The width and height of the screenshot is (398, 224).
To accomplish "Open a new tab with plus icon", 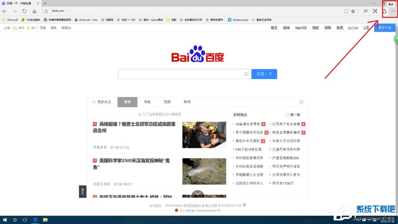I will click(x=45, y=3).
